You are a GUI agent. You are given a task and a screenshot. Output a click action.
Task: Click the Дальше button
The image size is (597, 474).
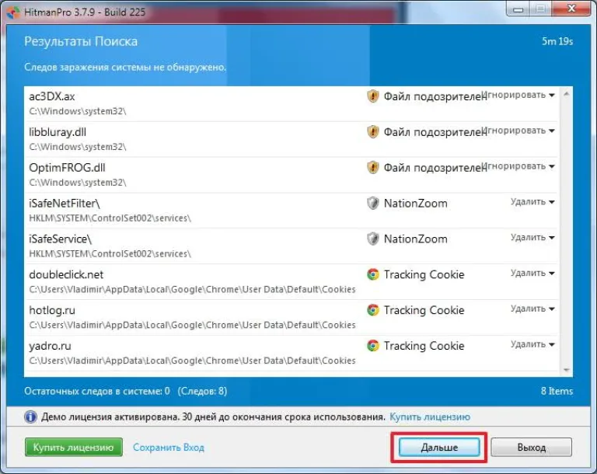tap(439, 448)
